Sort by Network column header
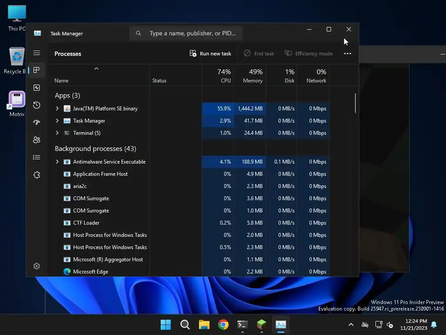The height and width of the screenshot is (335, 446). pyautogui.click(x=314, y=75)
